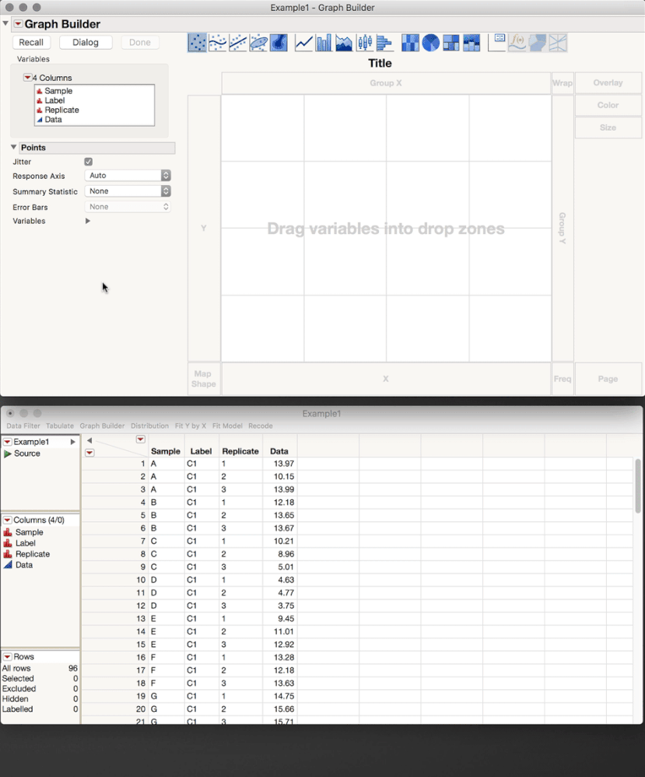Run the Source table script green arrow
This screenshot has height=777, width=645.
click(8, 453)
